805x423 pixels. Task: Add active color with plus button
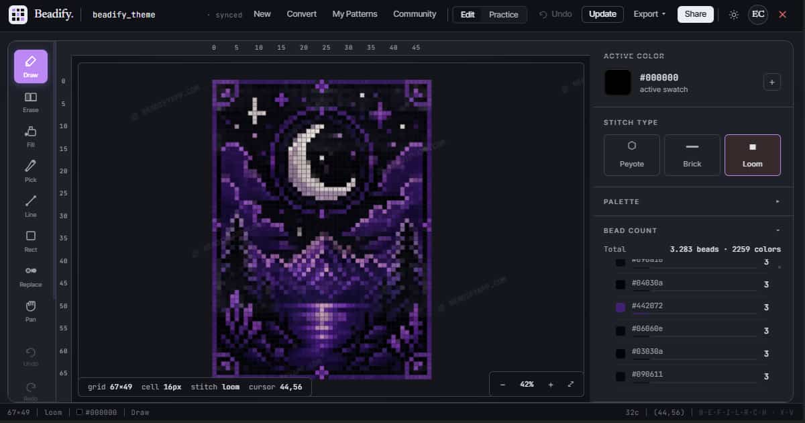tap(771, 82)
